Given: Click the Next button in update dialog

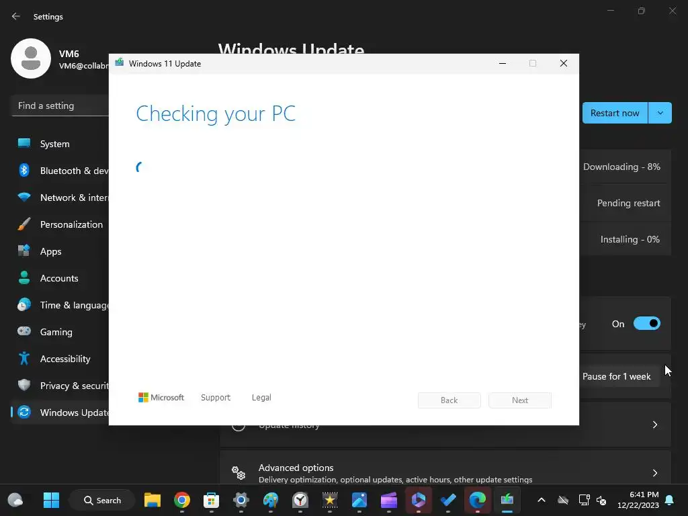Looking at the screenshot, I should 520,400.
